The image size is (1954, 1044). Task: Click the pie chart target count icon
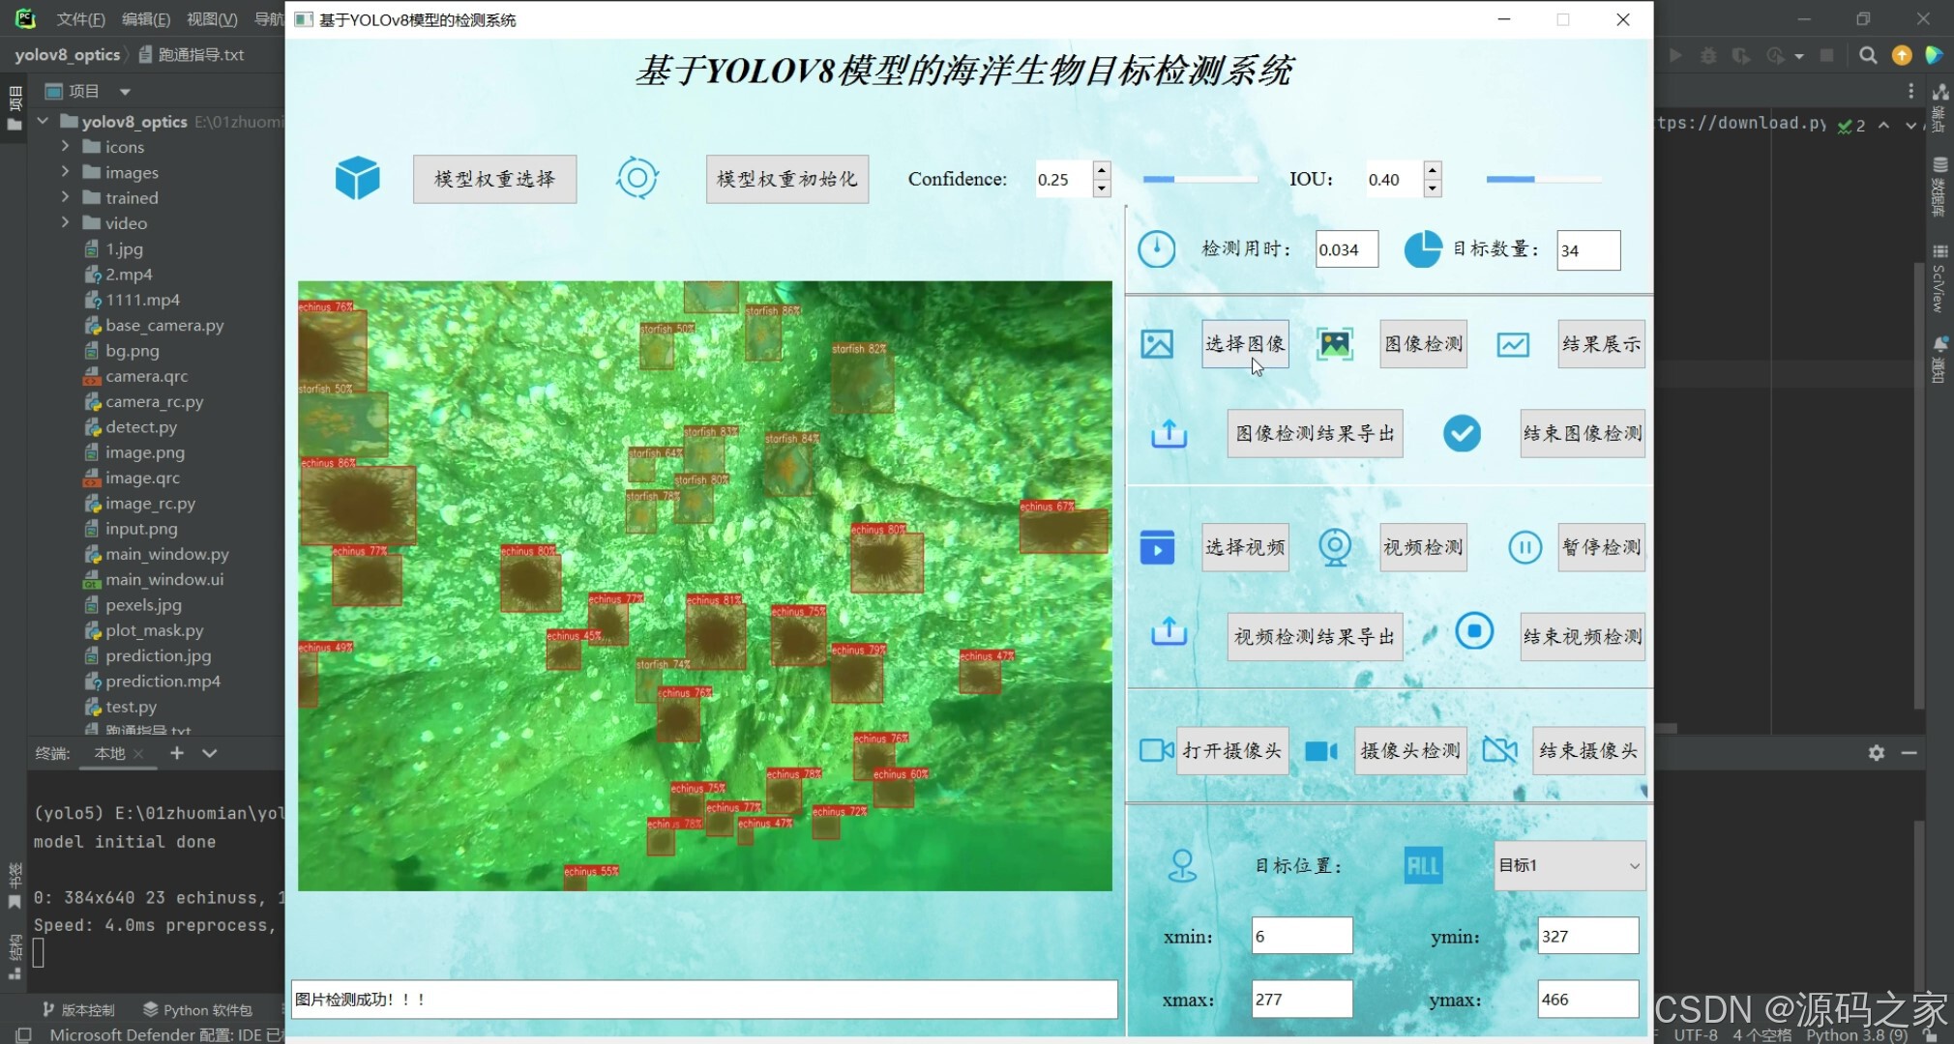point(1422,249)
